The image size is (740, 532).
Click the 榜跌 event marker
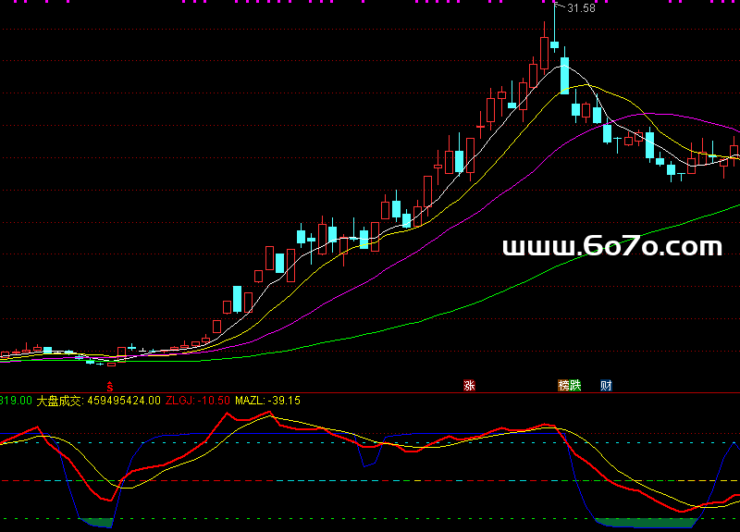pos(569,385)
